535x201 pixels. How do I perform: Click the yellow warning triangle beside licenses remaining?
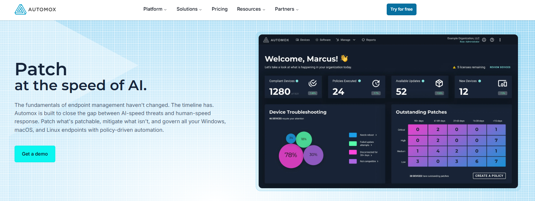click(454, 67)
